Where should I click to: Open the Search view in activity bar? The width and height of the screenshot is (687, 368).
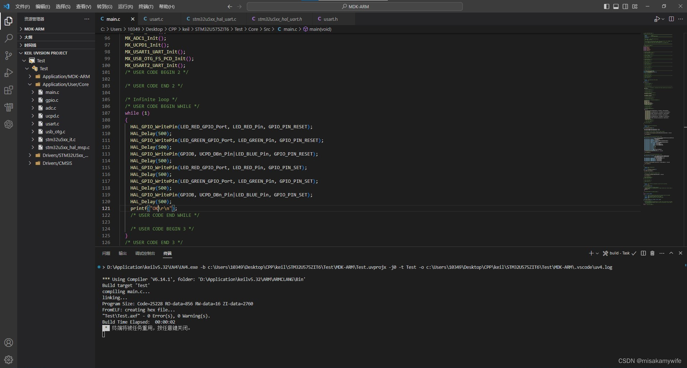click(x=9, y=38)
